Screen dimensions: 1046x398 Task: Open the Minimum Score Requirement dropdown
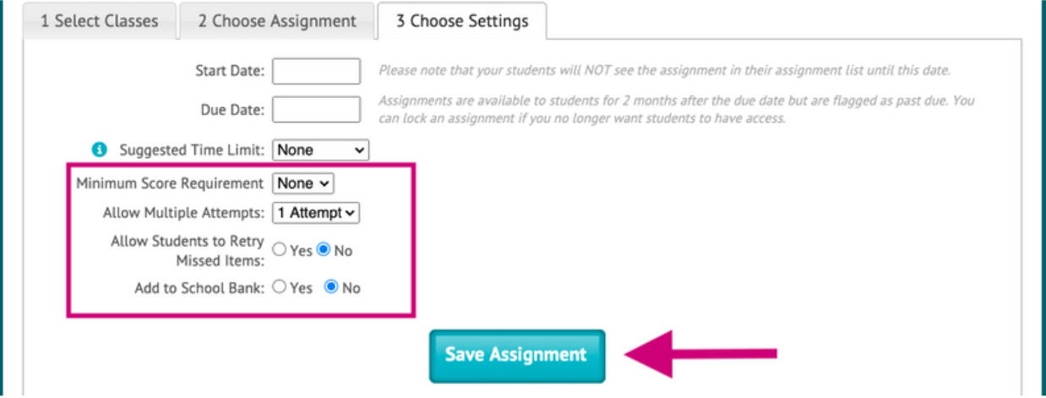point(303,183)
